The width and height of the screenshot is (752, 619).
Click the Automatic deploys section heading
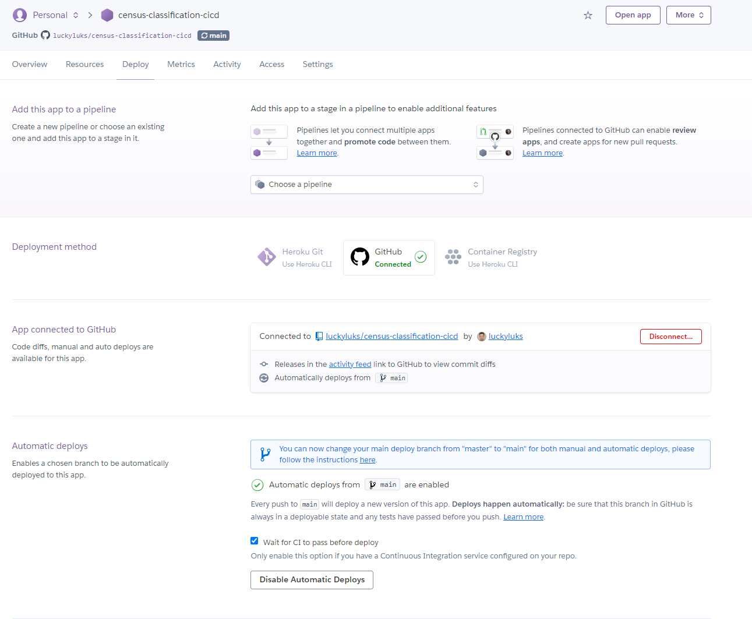pos(50,446)
